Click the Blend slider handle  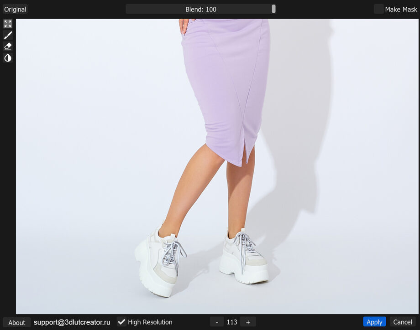tap(273, 9)
